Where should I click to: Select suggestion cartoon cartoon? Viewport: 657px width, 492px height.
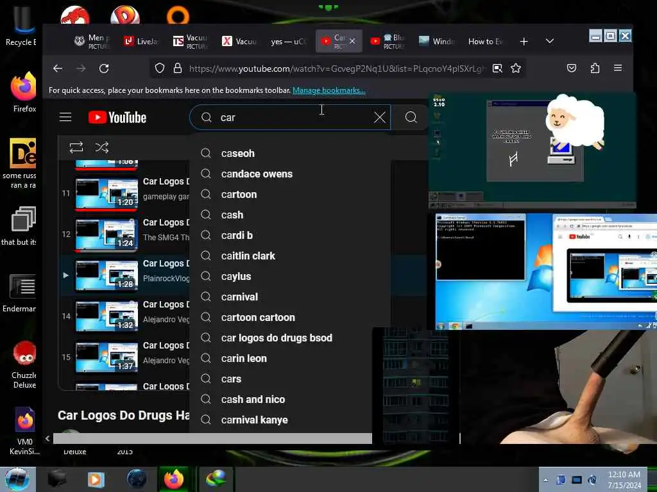[290, 318]
